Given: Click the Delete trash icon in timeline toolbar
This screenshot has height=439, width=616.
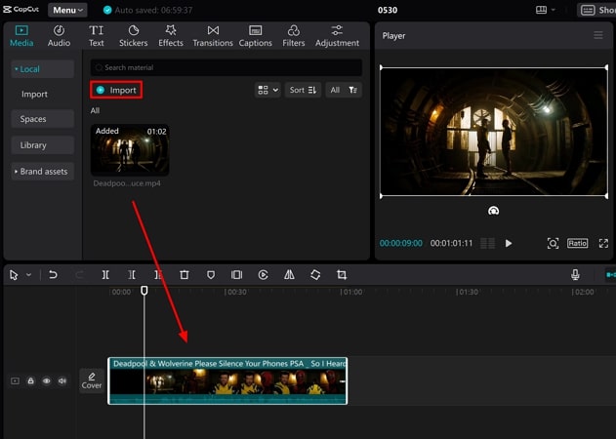Looking at the screenshot, I should click(184, 275).
